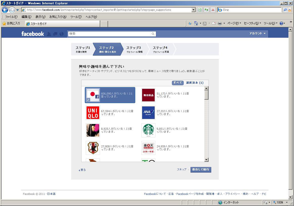Screen dimensions: 294x206
Task: Open the recent pages dropdown arrow
Action: [17, 10]
